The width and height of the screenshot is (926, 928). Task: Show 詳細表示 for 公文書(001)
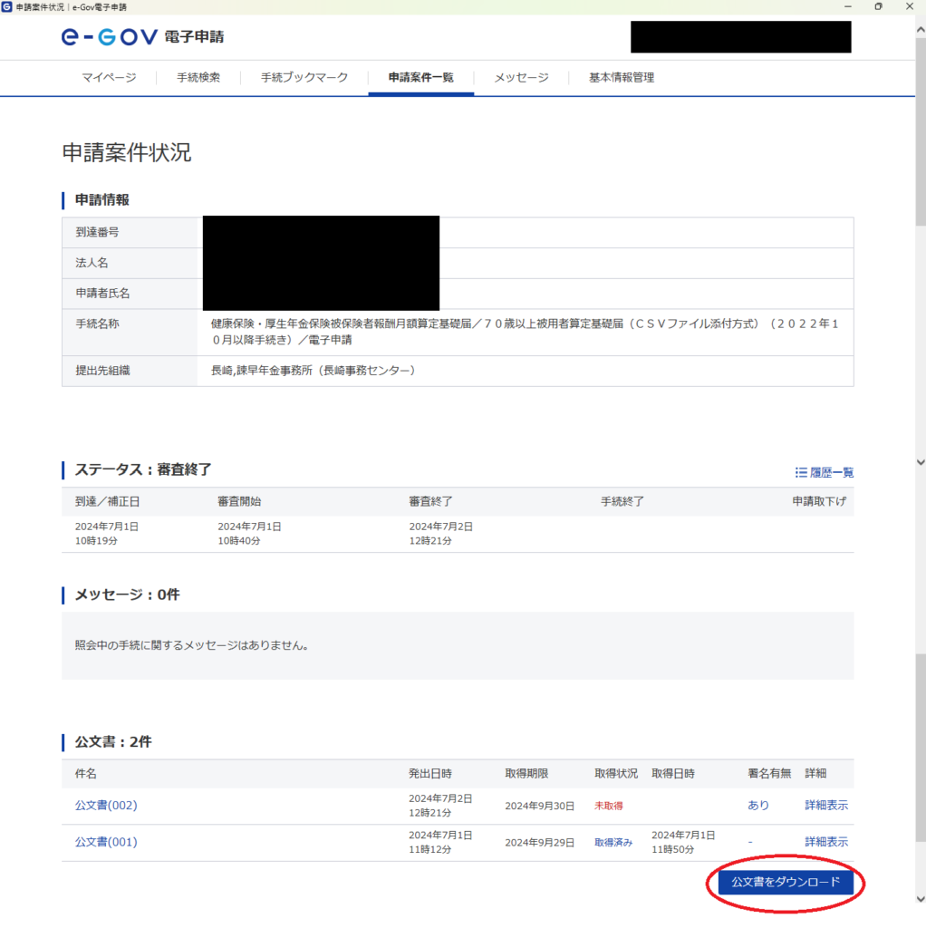point(826,842)
